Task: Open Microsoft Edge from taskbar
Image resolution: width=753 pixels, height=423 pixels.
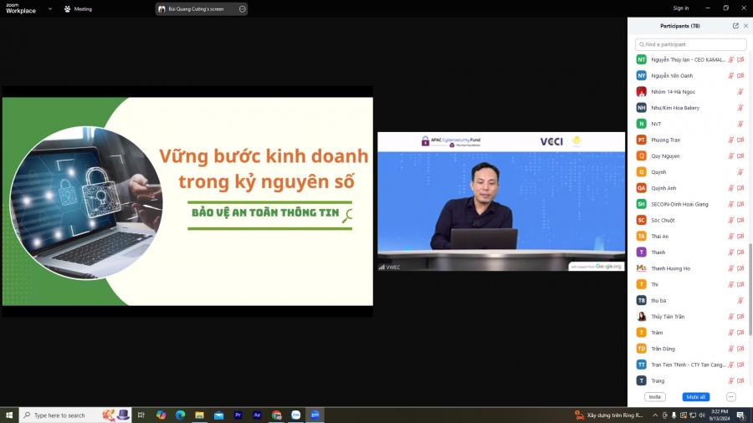Action: (180, 415)
